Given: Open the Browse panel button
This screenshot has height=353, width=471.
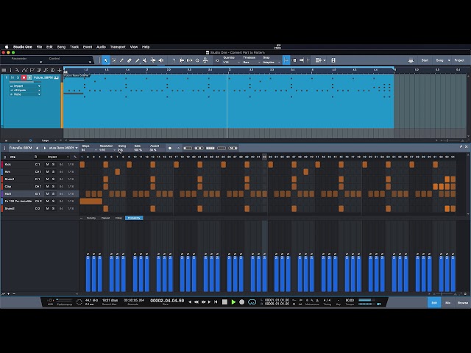Looking at the screenshot, I should tap(463, 302).
